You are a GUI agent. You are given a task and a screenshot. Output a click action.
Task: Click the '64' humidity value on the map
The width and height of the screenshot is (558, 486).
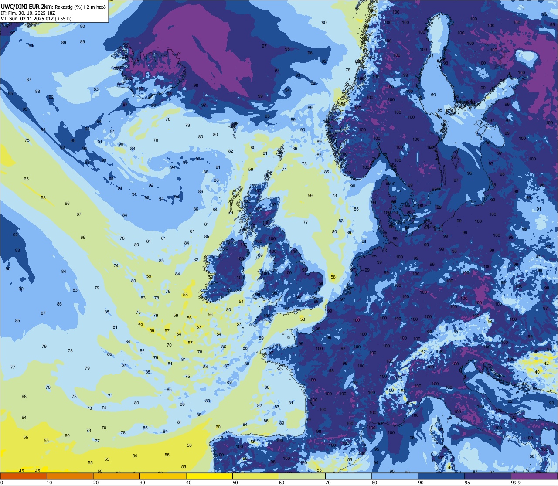click(x=24, y=418)
